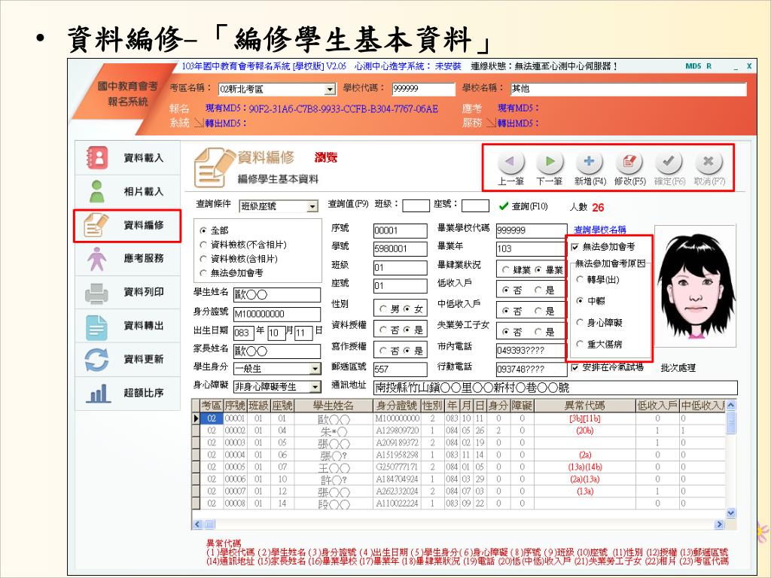
Task: Select 轉學(出) reason radio
Action: click(580, 280)
